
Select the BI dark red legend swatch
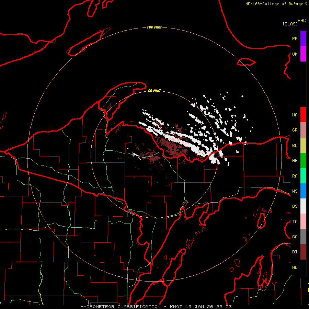point(303,252)
